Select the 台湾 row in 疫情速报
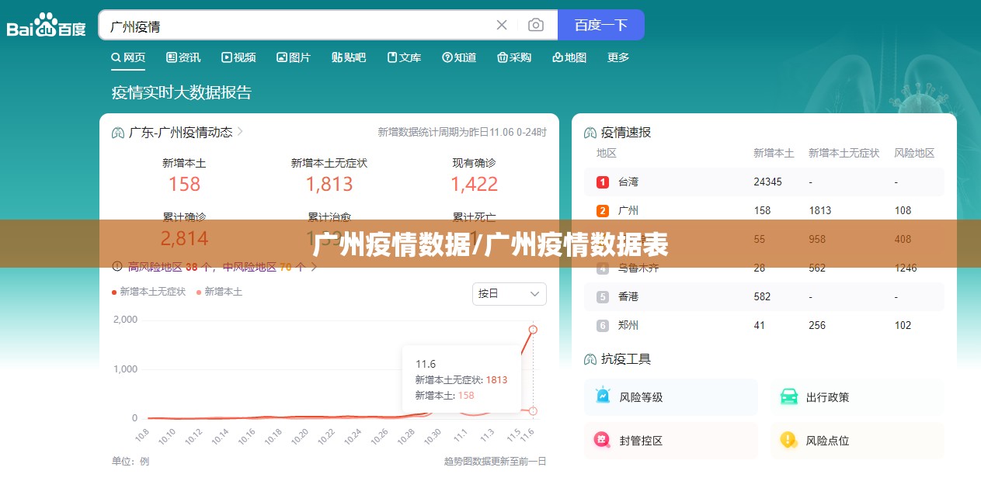The height and width of the screenshot is (488, 981). (764, 182)
